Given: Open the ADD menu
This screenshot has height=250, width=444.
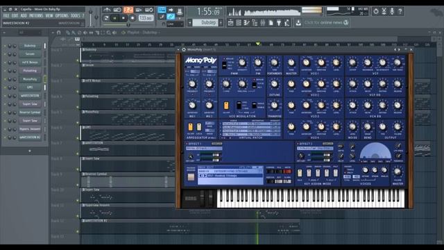Looking at the screenshot, I should click(24, 15).
